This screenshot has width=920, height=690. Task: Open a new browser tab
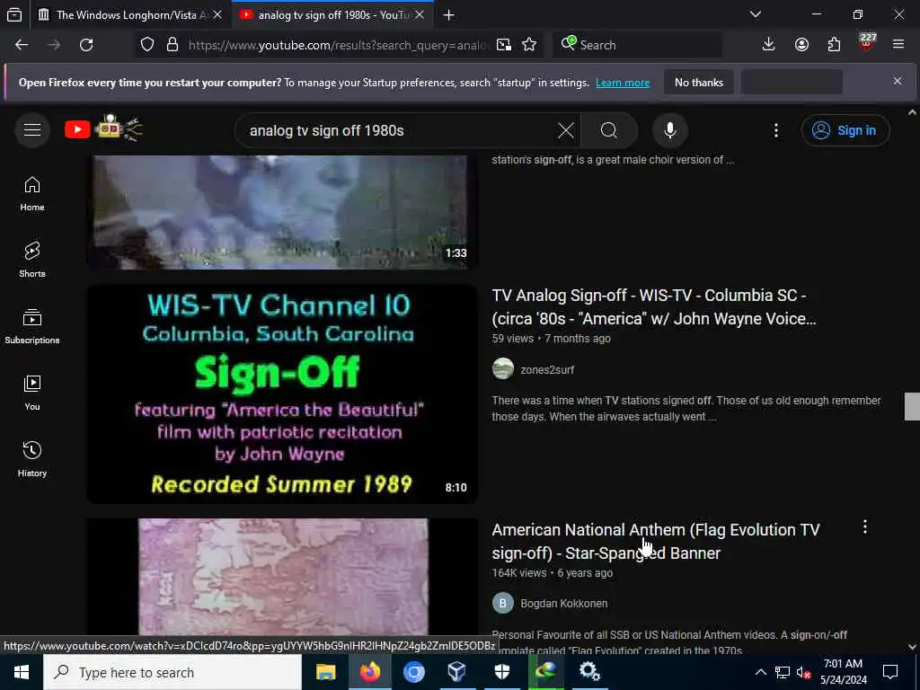coord(449,15)
